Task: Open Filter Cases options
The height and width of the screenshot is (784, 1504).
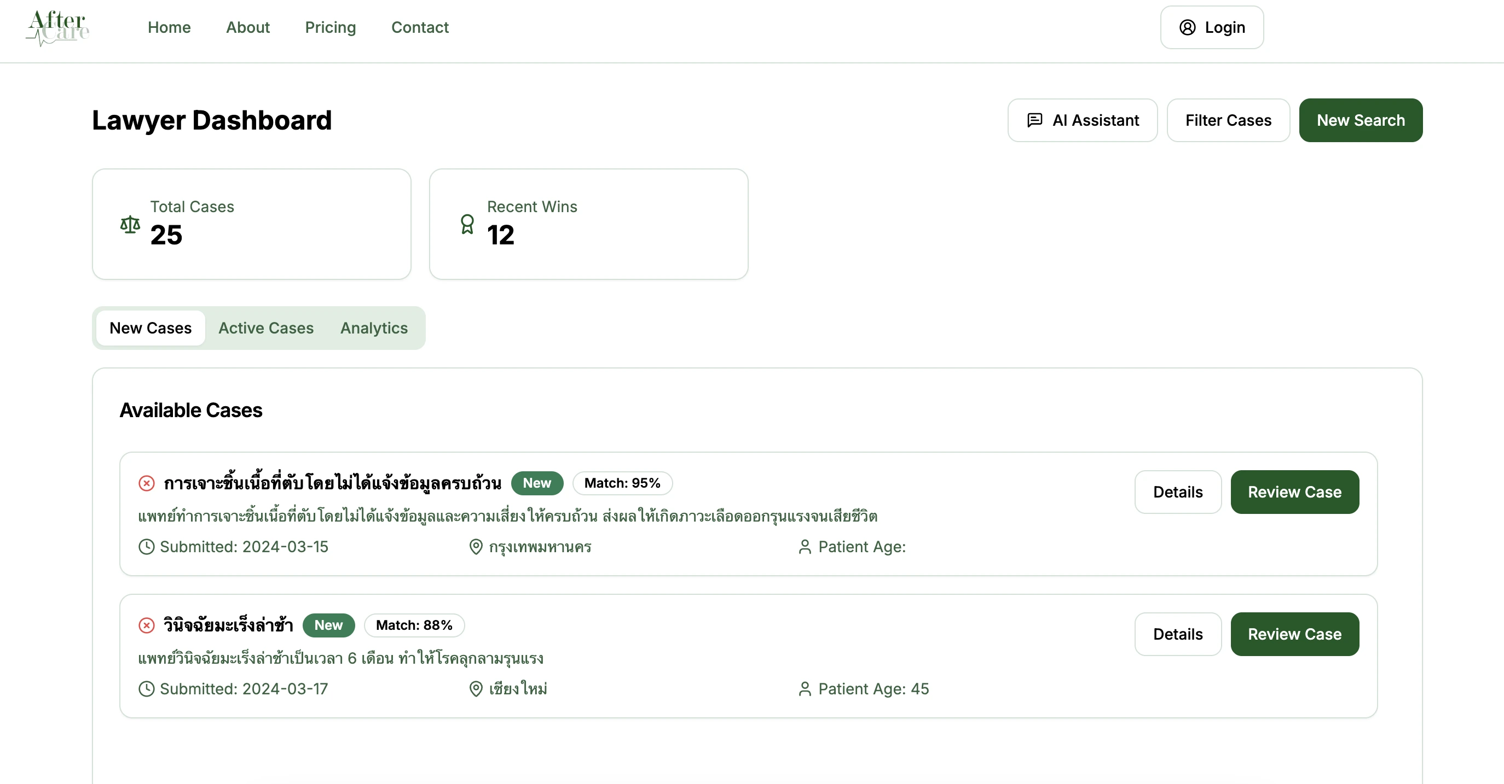Action: pos(1228,120)
